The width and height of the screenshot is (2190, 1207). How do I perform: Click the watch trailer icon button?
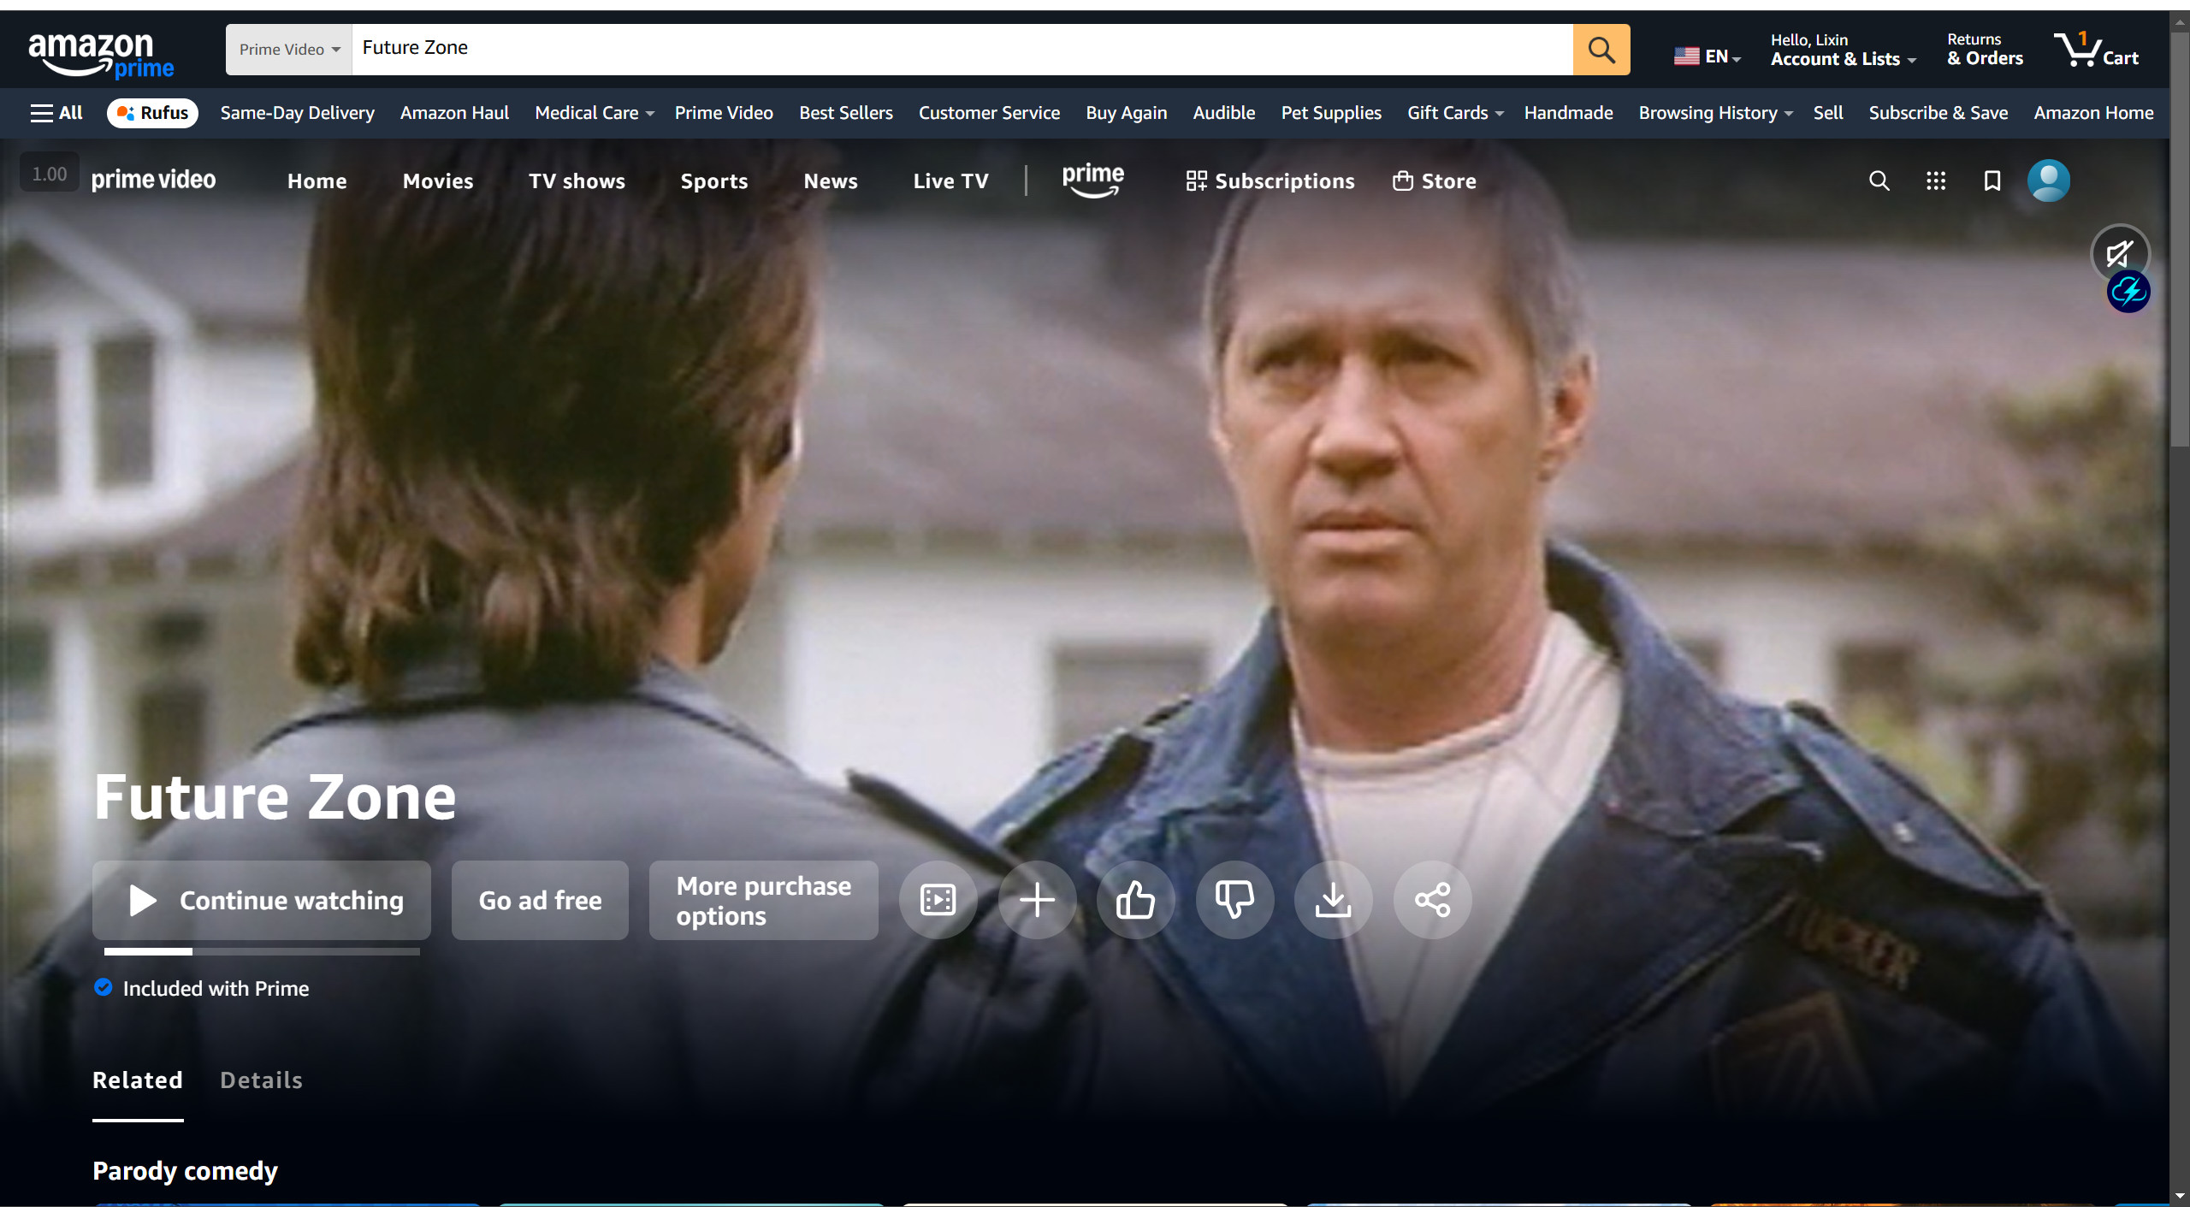pyautogui.click(x=938, y=900)
